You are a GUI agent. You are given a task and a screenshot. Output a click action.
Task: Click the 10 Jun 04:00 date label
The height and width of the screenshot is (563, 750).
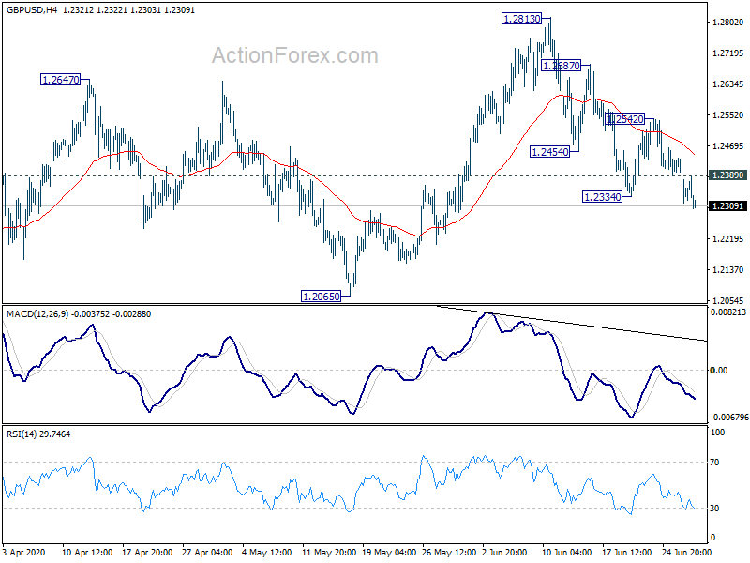(566, 553)
